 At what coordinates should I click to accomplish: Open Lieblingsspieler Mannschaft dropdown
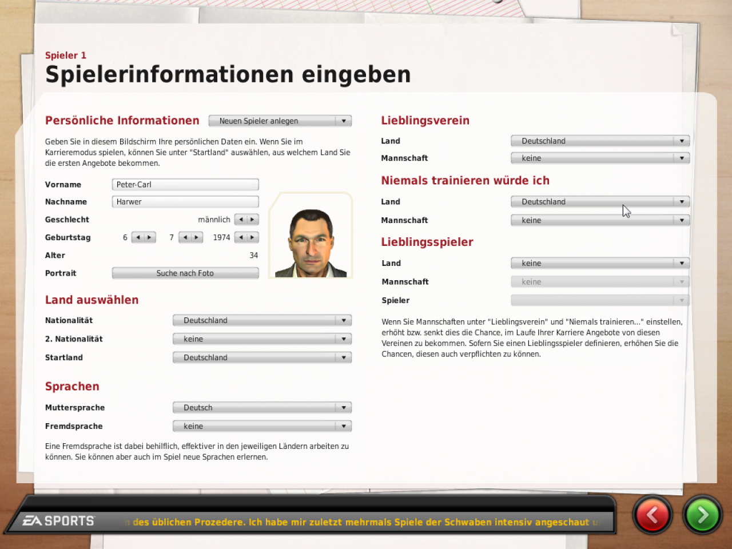(600, 282)
